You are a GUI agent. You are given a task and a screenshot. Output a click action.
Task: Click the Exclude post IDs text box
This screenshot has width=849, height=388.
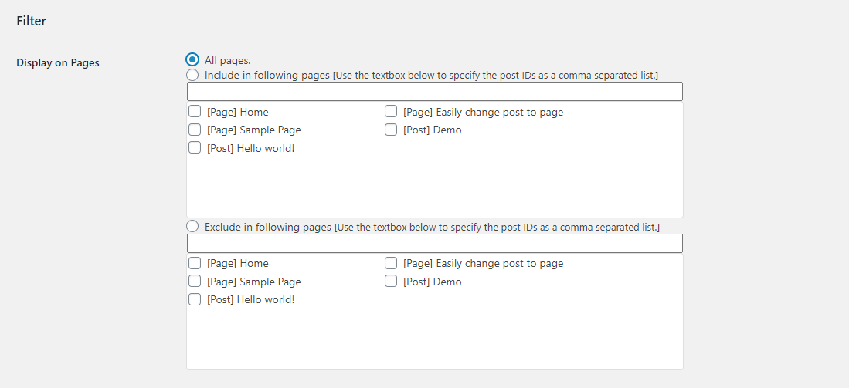pos(434,244)
